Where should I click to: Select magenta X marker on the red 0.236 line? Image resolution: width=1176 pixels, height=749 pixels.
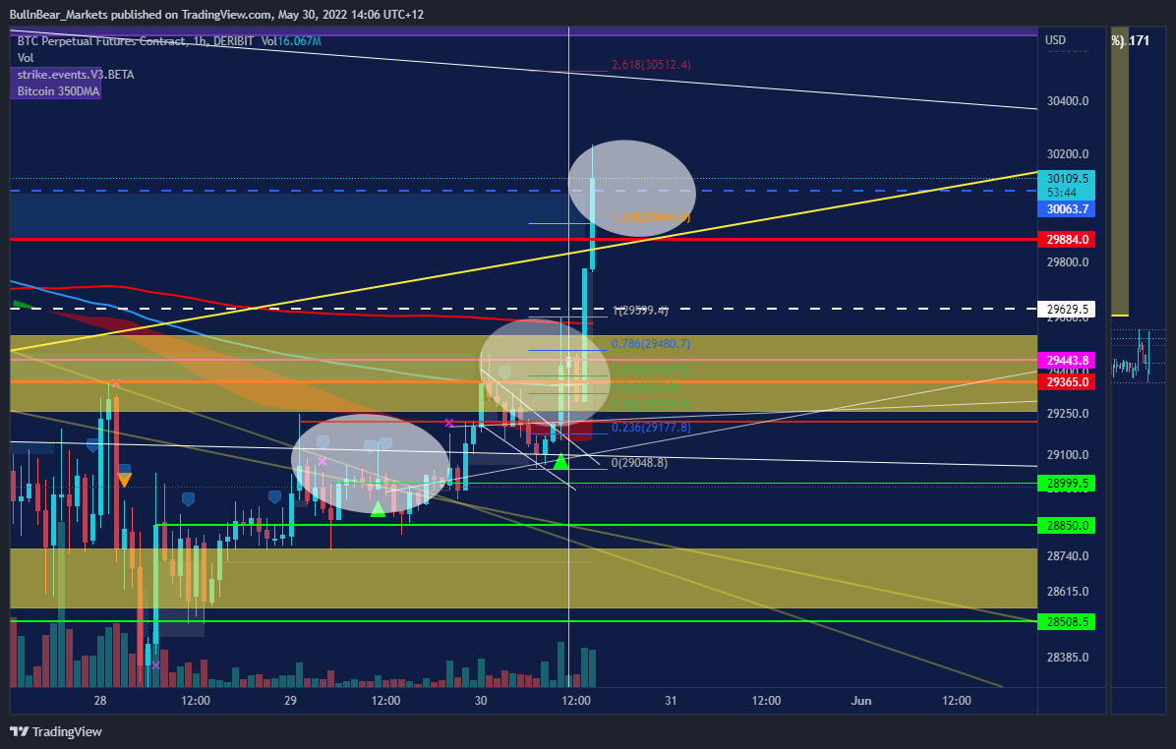pos(448,423)
